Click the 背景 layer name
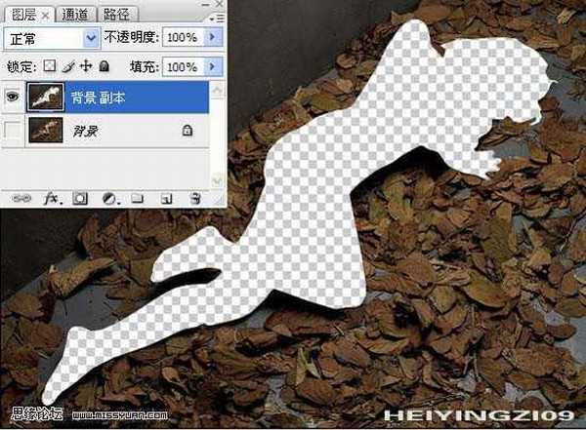Screen dimensions: 586x430 click(85, 131)
